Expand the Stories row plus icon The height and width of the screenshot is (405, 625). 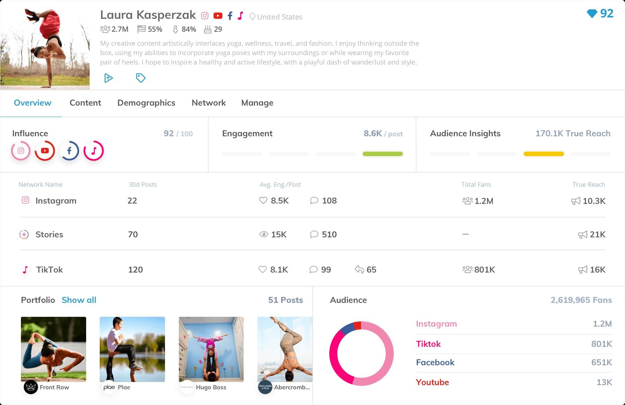point(24,235)
